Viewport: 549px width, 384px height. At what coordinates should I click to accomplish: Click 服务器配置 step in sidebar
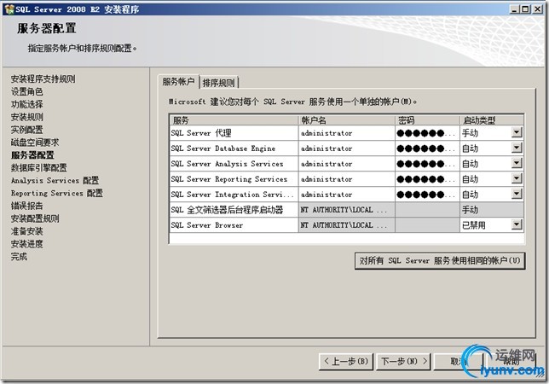[32, 154]
